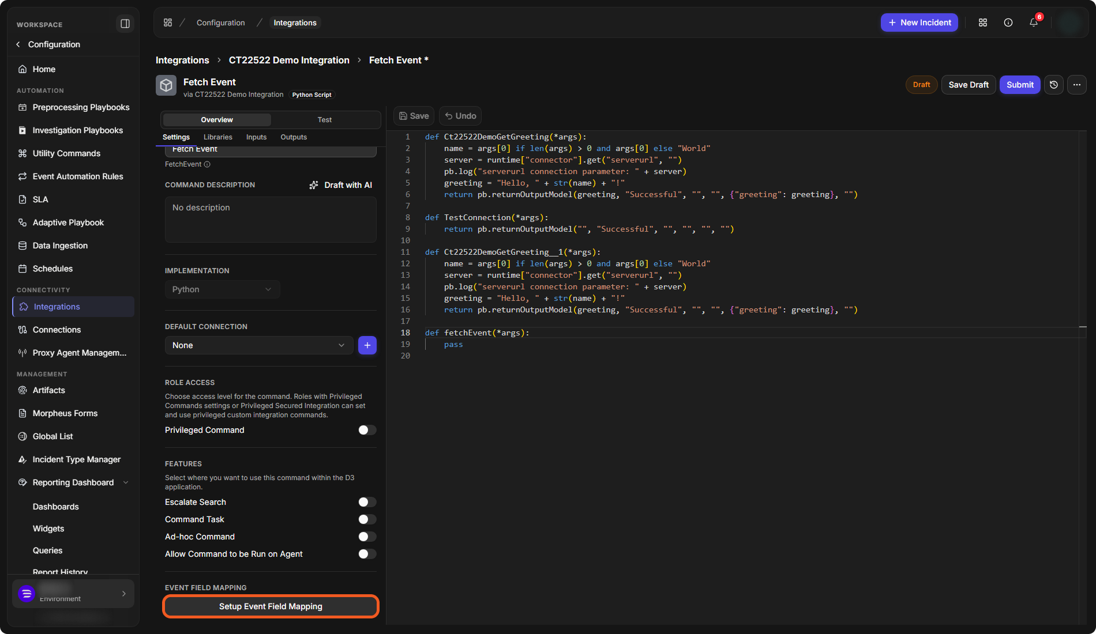Collapse the workspace sidebar panel icon
This screenshot has height=634, width=1096.
[125, 24]
